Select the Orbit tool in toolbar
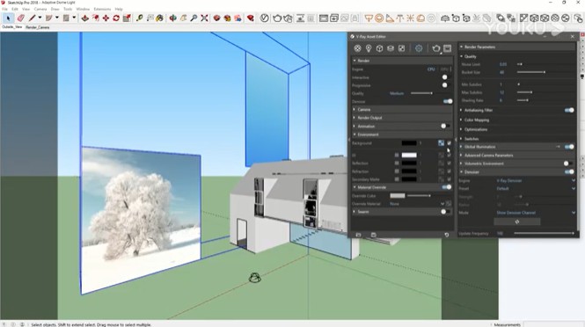This screenshot has width=585, height=327. pyautogui.click(x=172, y=18)
